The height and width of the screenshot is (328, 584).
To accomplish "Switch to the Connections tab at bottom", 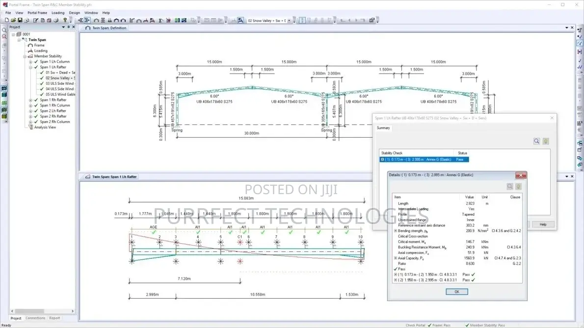I will click(35, 318).
